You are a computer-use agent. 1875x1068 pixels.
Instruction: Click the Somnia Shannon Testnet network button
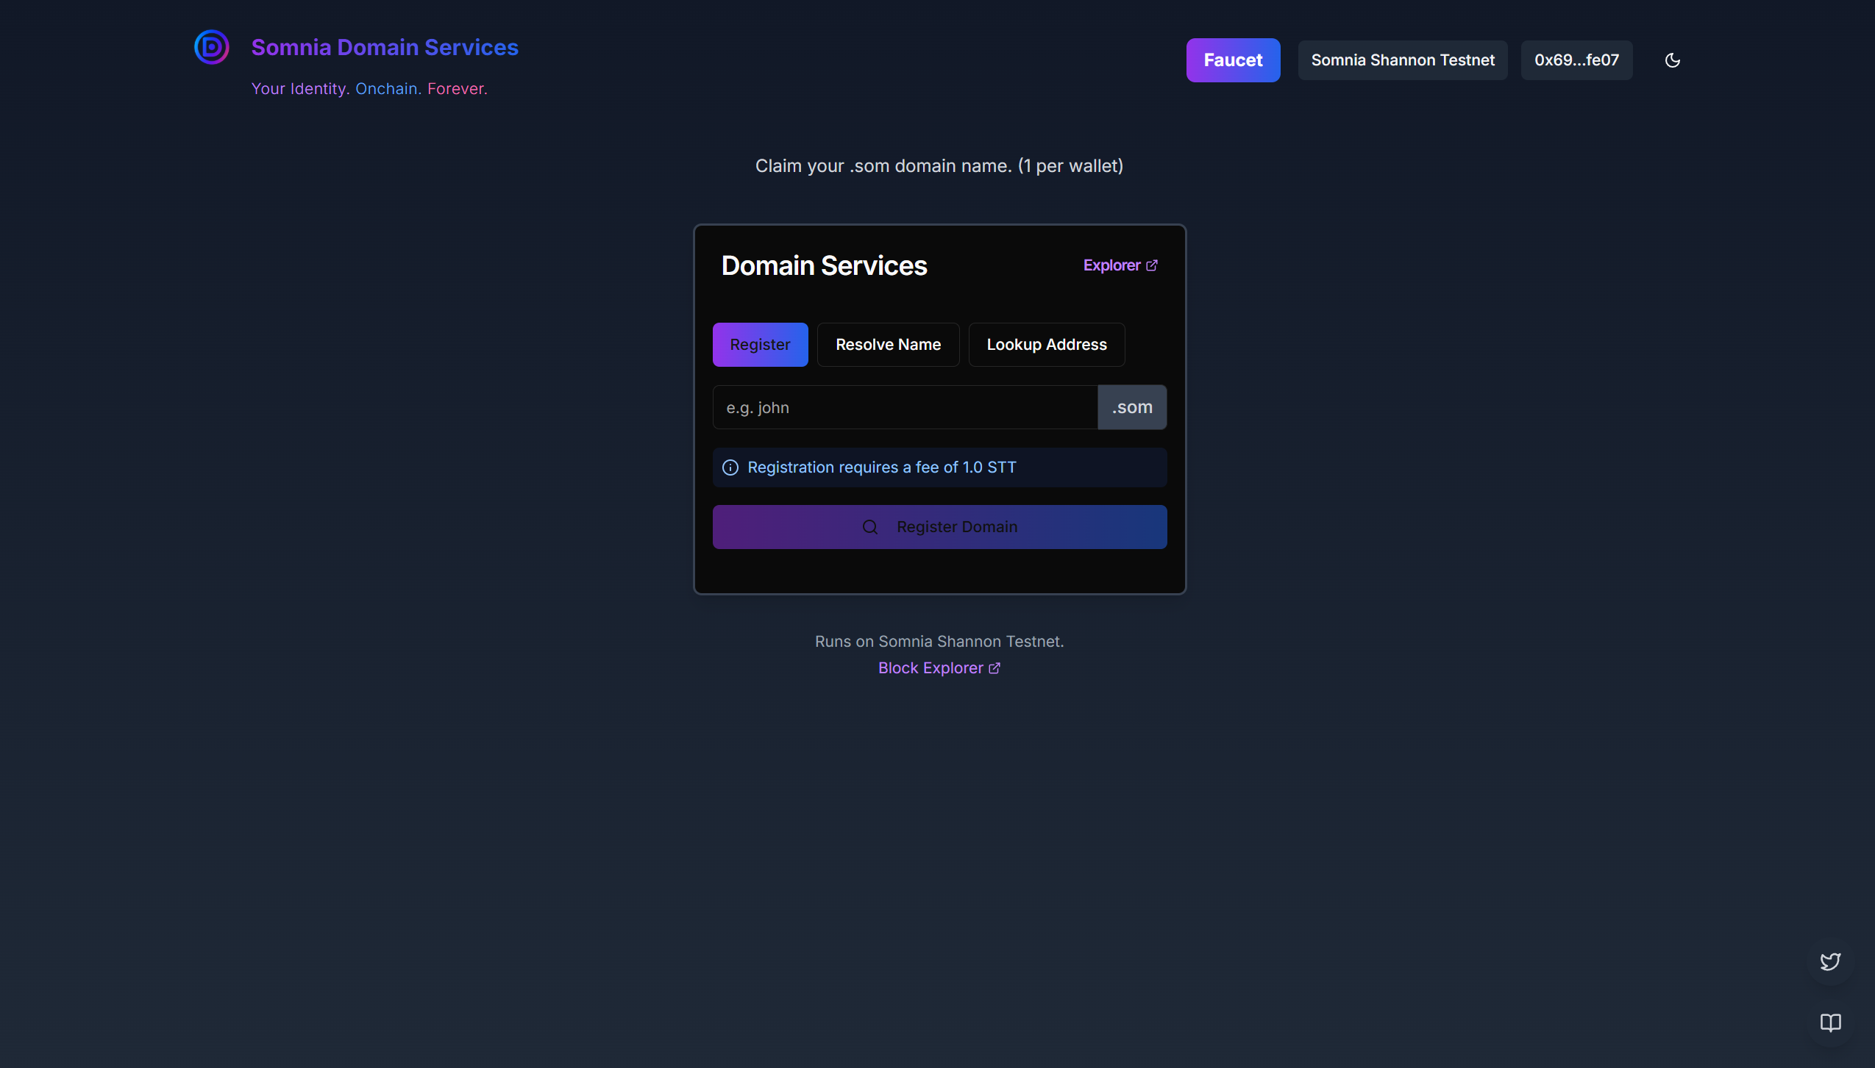(x=1403, y=60)
